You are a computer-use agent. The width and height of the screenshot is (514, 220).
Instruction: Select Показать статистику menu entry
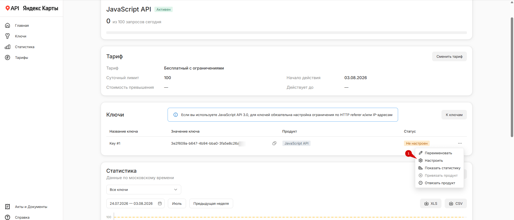coord(439,168)
